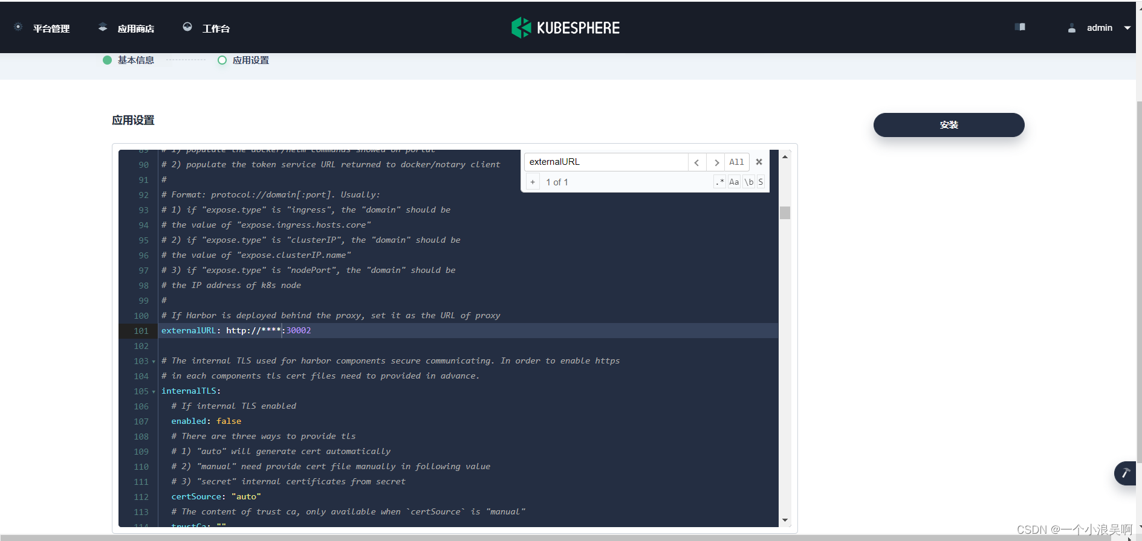Click the 安装 install button
Image resolution: width=1142 pixels, height=541 pixels.
click(949, 125)
